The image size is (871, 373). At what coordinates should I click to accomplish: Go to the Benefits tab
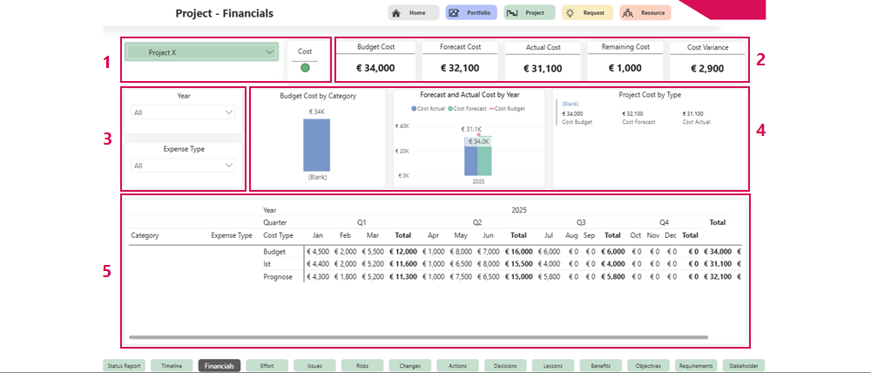coord(601,366)
